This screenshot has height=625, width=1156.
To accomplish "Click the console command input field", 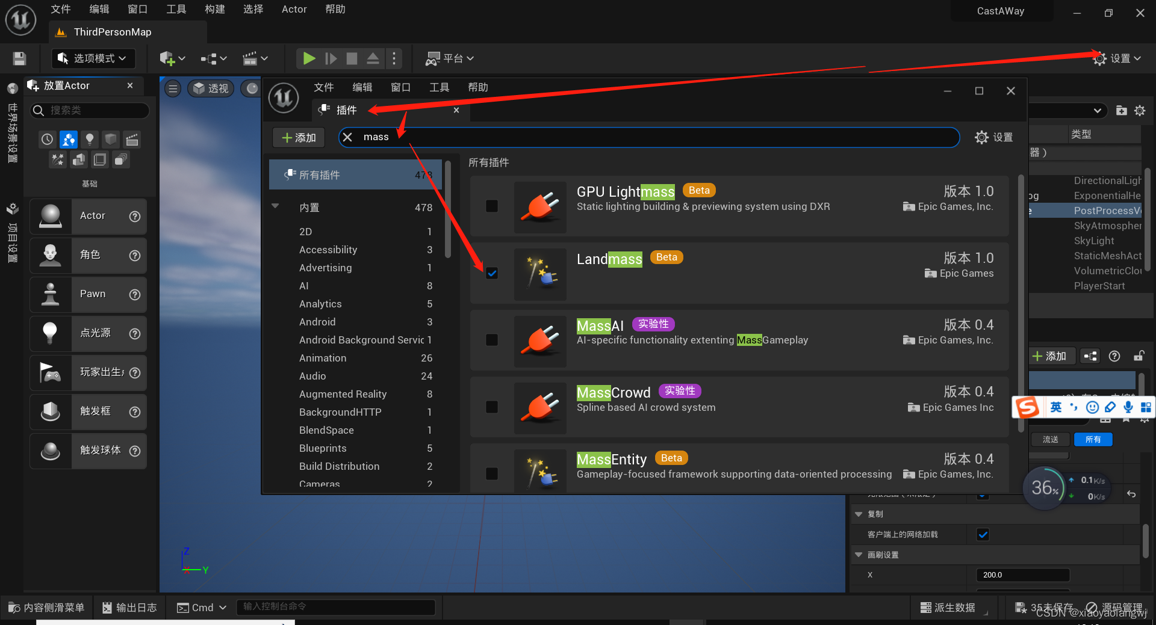I will 336,607.
